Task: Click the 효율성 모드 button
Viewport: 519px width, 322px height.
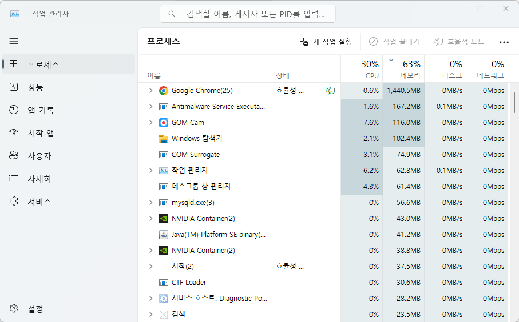Action: (x=459, y=42)
